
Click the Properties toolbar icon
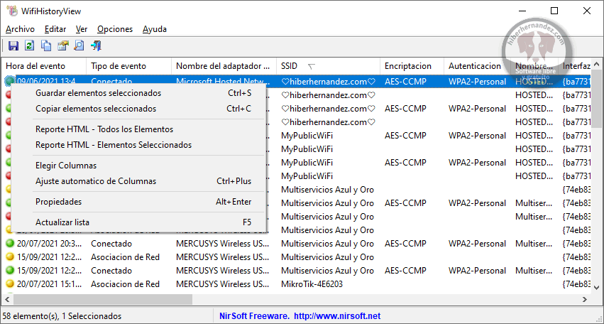point(62,46)
